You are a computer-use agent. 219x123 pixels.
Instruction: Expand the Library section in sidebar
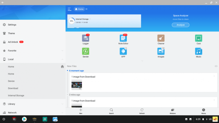point(62,104)
